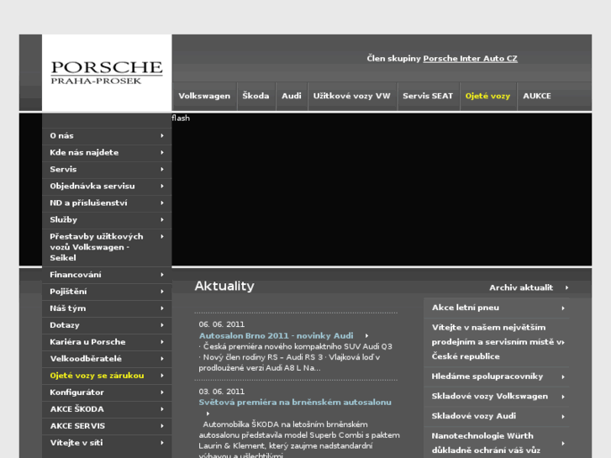Click the Porsche Praha-Prosek logo

coord(107,72)
